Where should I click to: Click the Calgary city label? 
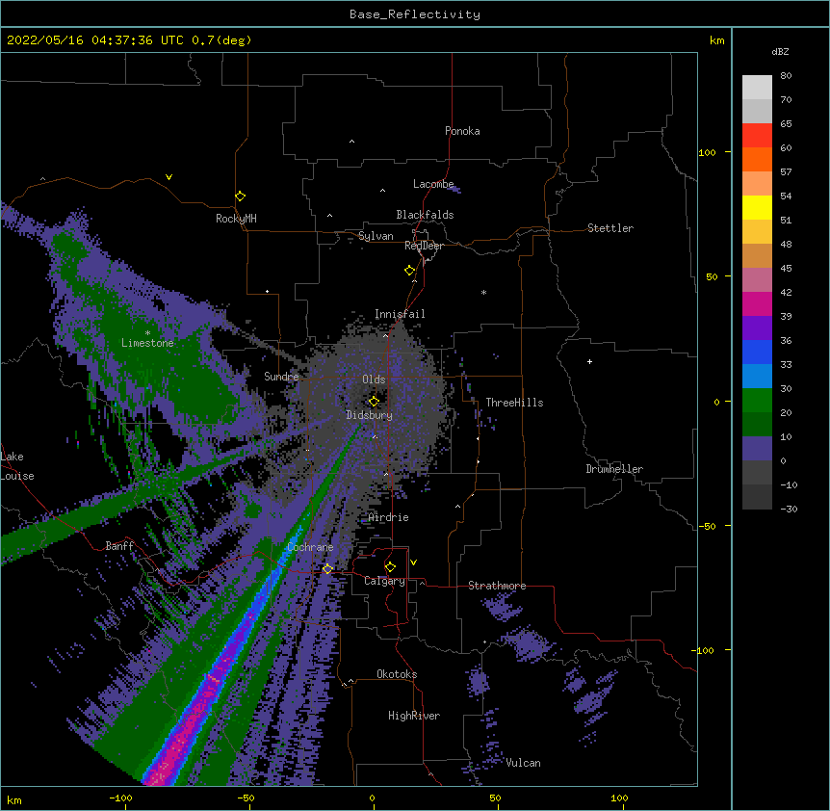[384, 581]
